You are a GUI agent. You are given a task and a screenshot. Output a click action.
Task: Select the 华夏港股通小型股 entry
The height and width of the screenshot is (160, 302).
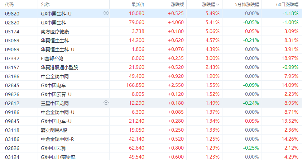[x=59, y=67]
